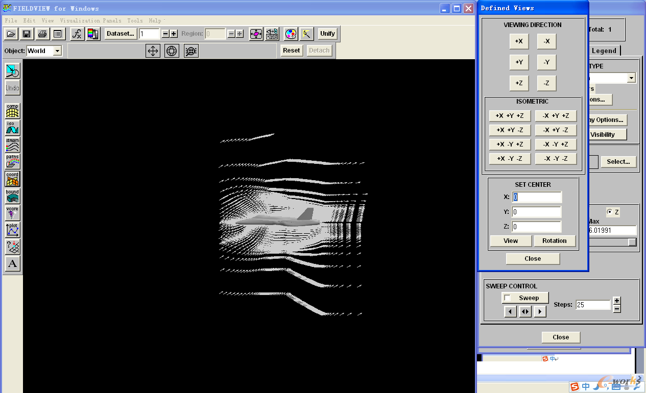Click the +X +Y +Z isometric view button
Viewport: 646px width, 393px height.
(509, 116)
